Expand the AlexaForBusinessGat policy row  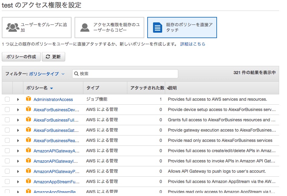pos(18,130)
